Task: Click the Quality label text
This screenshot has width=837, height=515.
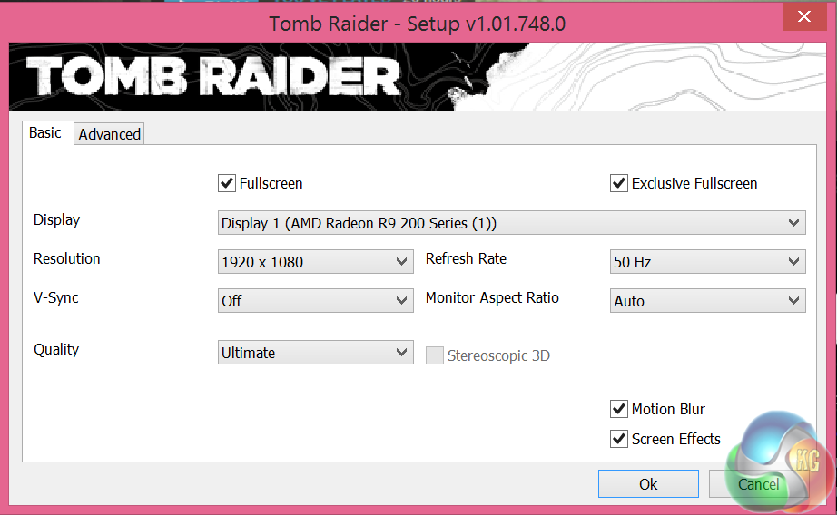Action: click(x=56, y=350)
